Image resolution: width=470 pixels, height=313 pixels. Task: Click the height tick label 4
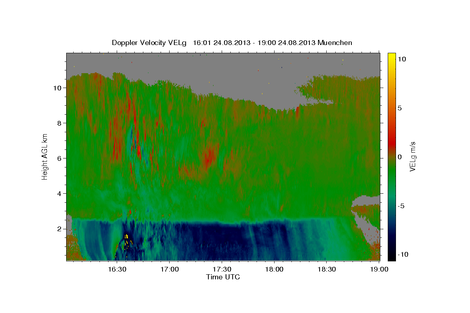coord(60,194)
